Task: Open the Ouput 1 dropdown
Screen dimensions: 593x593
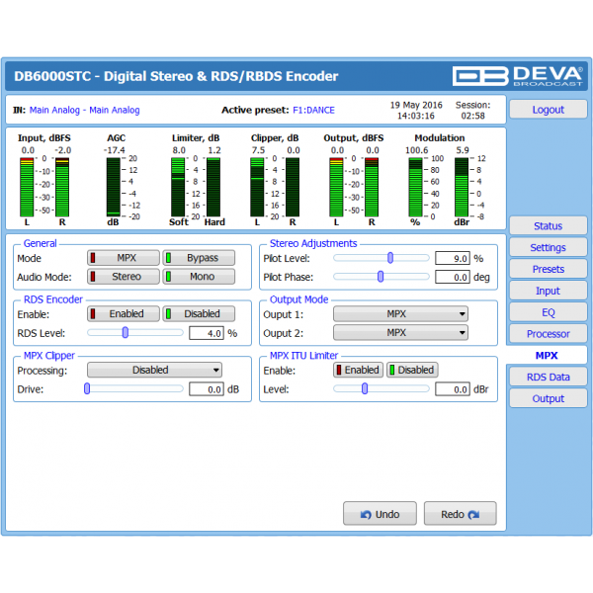Action: (x=400, y=314)
